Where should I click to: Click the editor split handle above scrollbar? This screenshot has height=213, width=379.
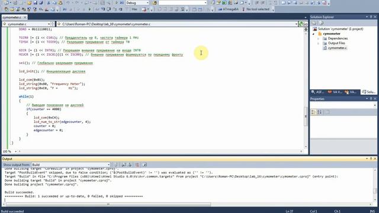point(306,30)
